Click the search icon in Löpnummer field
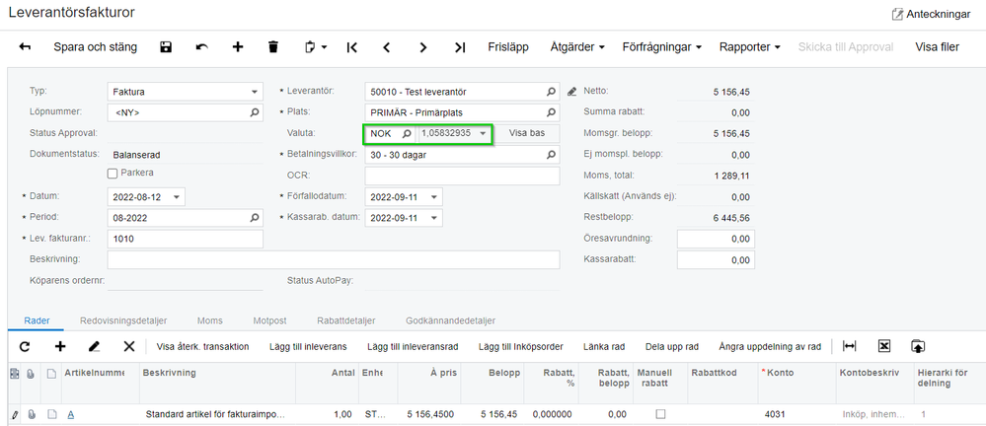The height and width of the screenshot is (426, 986). point(255,112)
